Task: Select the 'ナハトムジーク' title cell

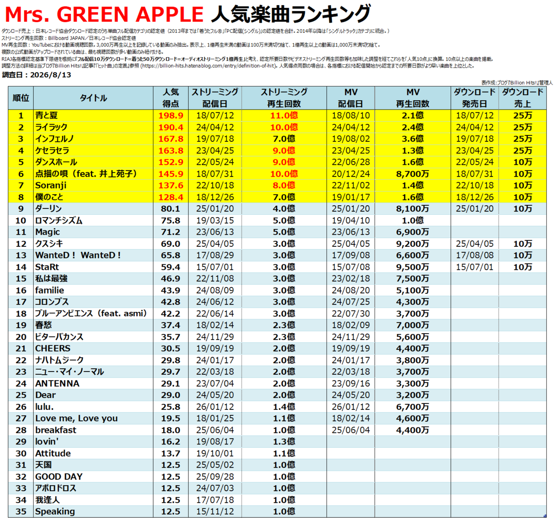Action: click(93, 360)
